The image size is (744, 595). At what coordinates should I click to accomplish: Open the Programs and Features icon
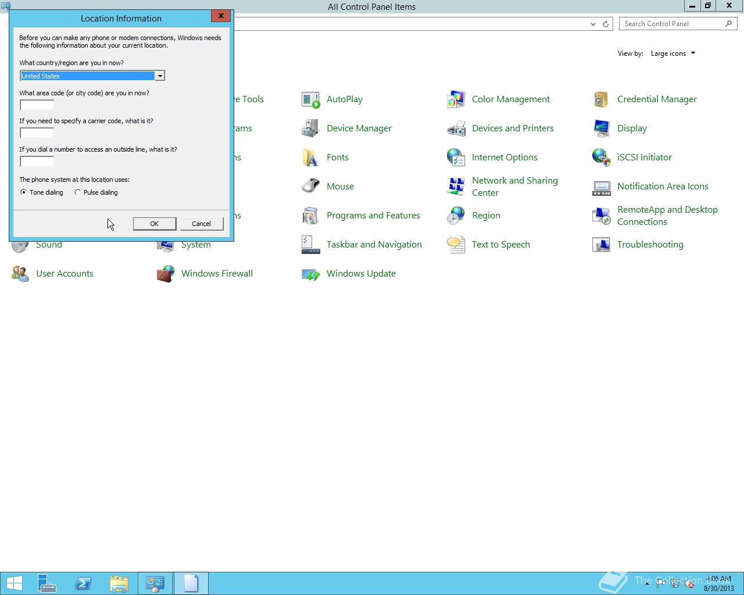pos(311,216)
